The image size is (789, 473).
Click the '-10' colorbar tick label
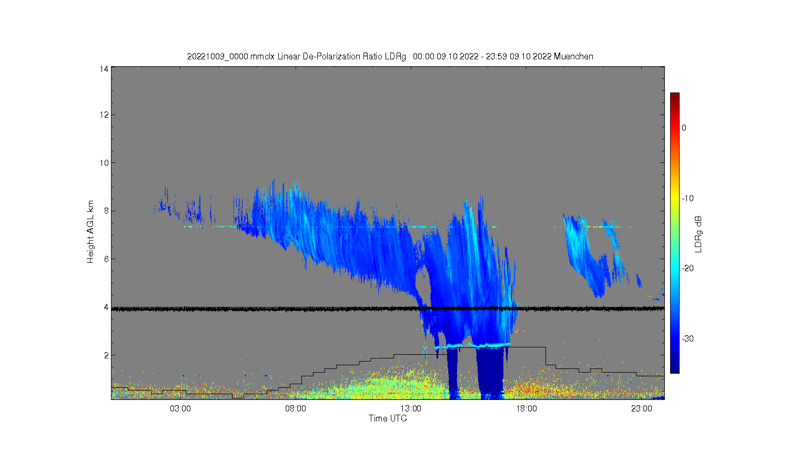tap(687, 198)
